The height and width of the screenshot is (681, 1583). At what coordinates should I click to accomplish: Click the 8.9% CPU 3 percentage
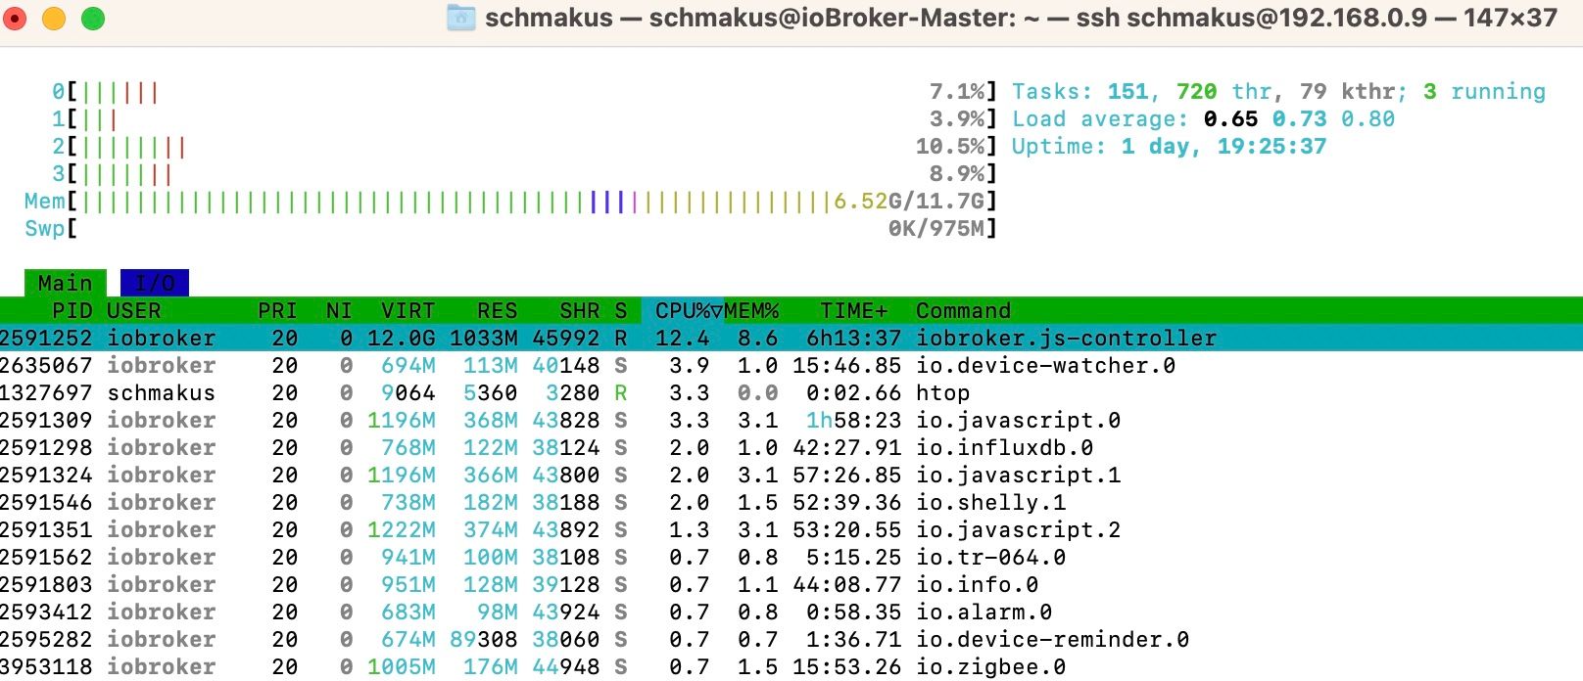click(957, 174)
